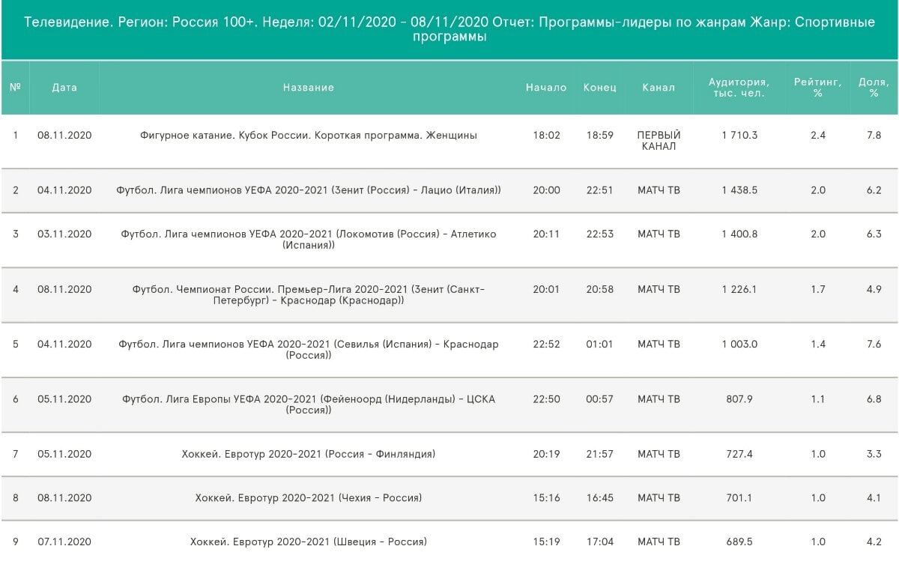Image resolution: width=899 pixels, height=561 pixels.
Task: Click rating value 1.7
Action: [x=818, y=289]
